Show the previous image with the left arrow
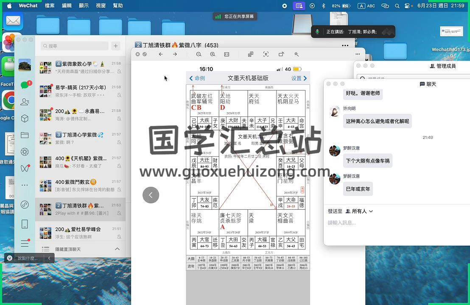This screenshot has height=305, width=470. point(151,195)
